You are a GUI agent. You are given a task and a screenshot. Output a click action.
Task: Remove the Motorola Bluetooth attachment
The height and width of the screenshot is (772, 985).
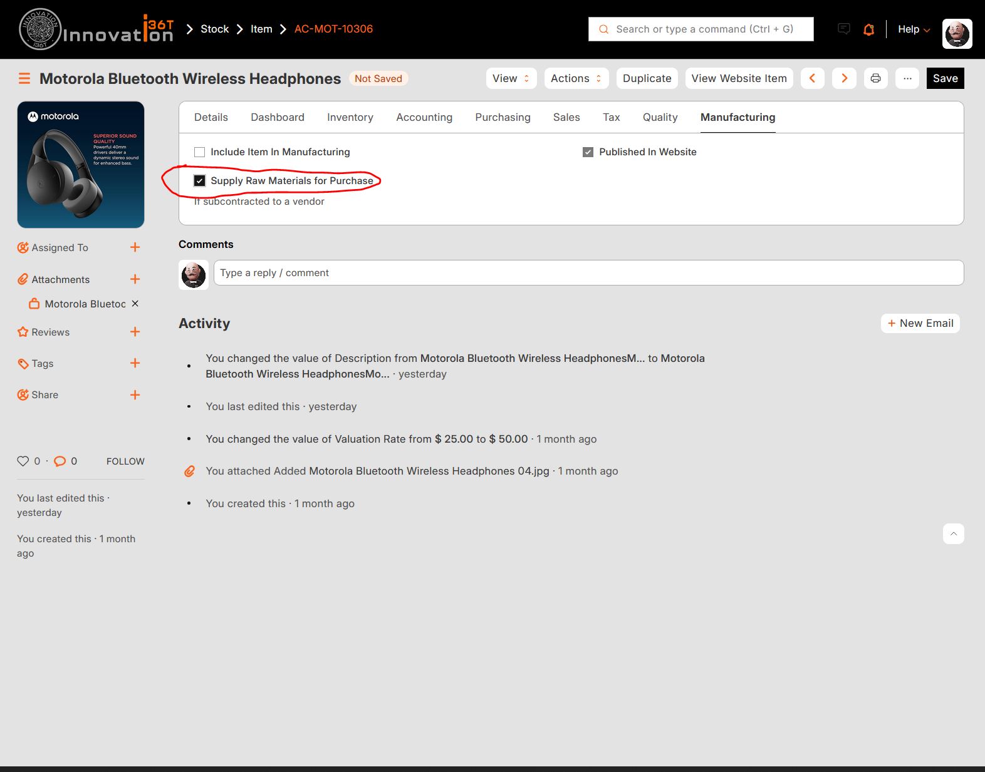(135, 304)
